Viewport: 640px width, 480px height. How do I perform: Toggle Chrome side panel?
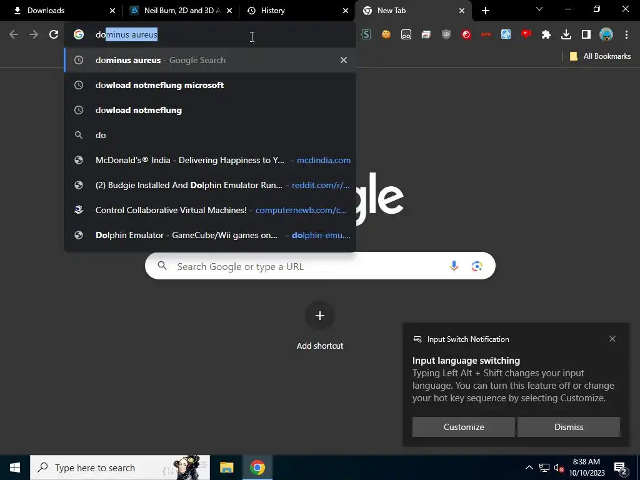point(586,35)
